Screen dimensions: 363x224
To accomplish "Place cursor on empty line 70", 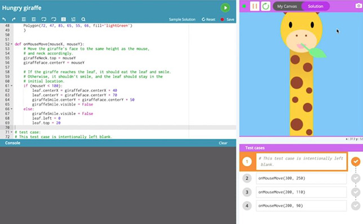I will tap(125, 127).
